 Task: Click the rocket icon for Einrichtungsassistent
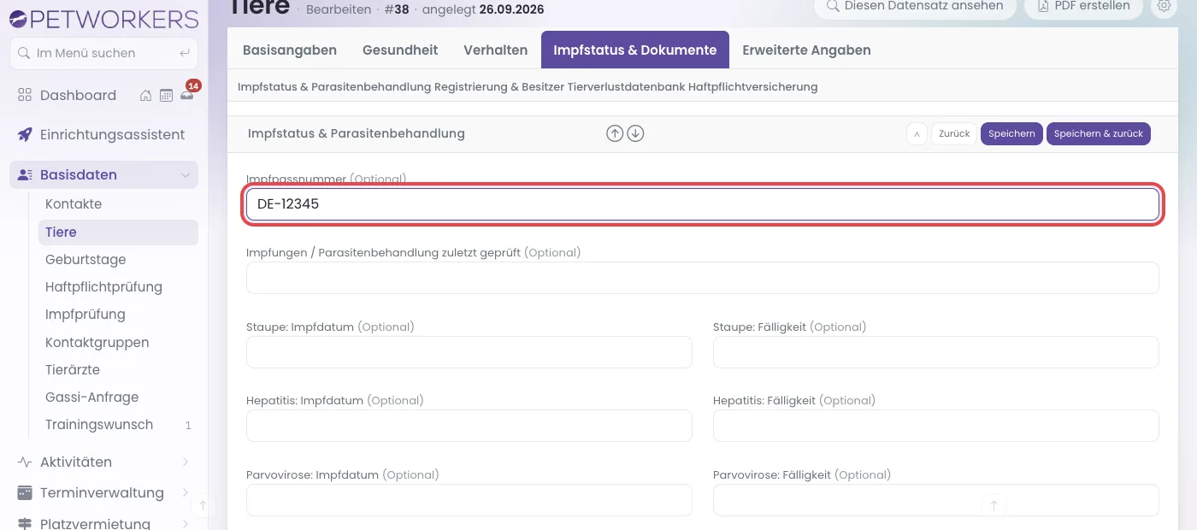coord(25,134)
